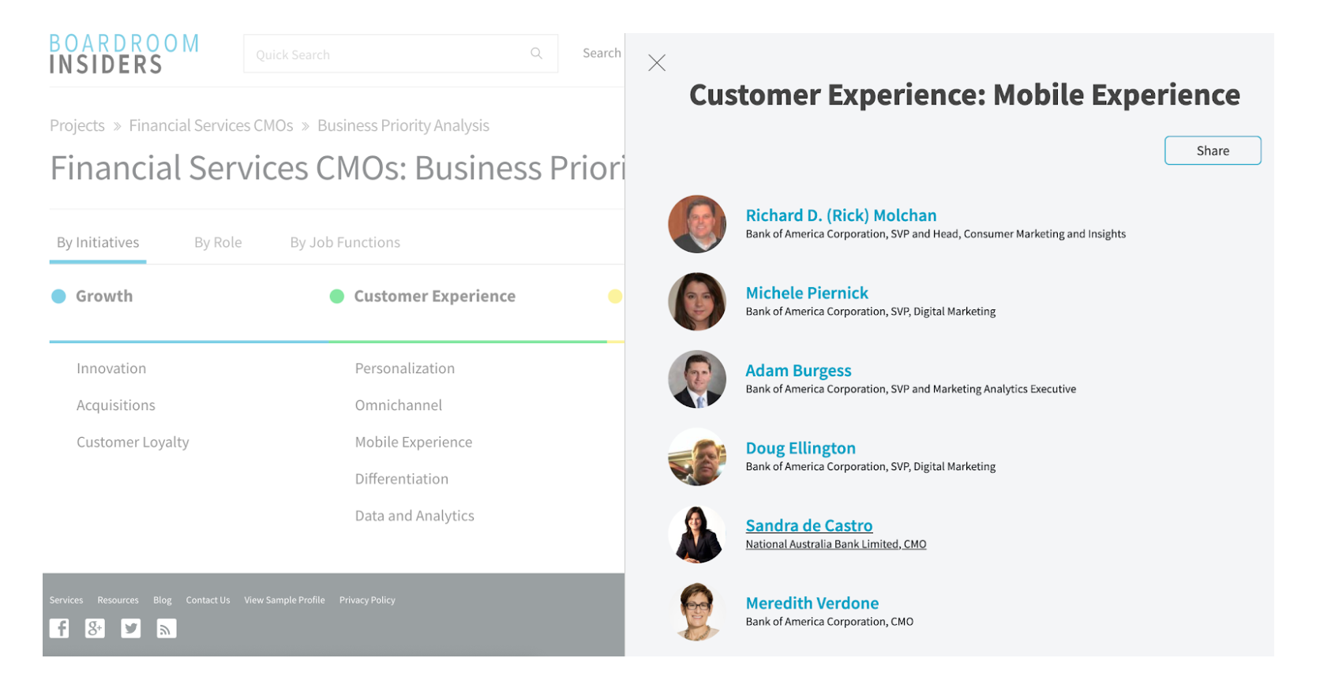Open Adam Burgess's profile link
Screen dimensions: 1320x688
click(798, 371)
